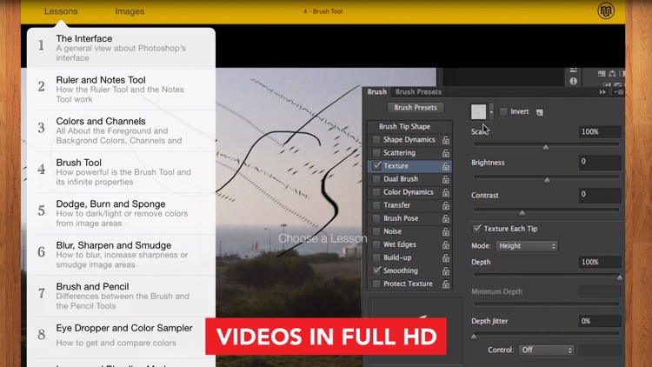Enable the Scattering checkbox
Image resolution: width=652 pixels, height=367 pixels.
tap(376, 153)
